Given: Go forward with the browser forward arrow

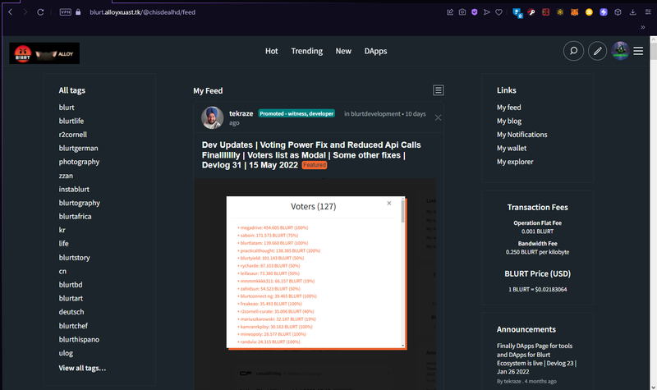Looking at the screenshot, I should [25, 12].
